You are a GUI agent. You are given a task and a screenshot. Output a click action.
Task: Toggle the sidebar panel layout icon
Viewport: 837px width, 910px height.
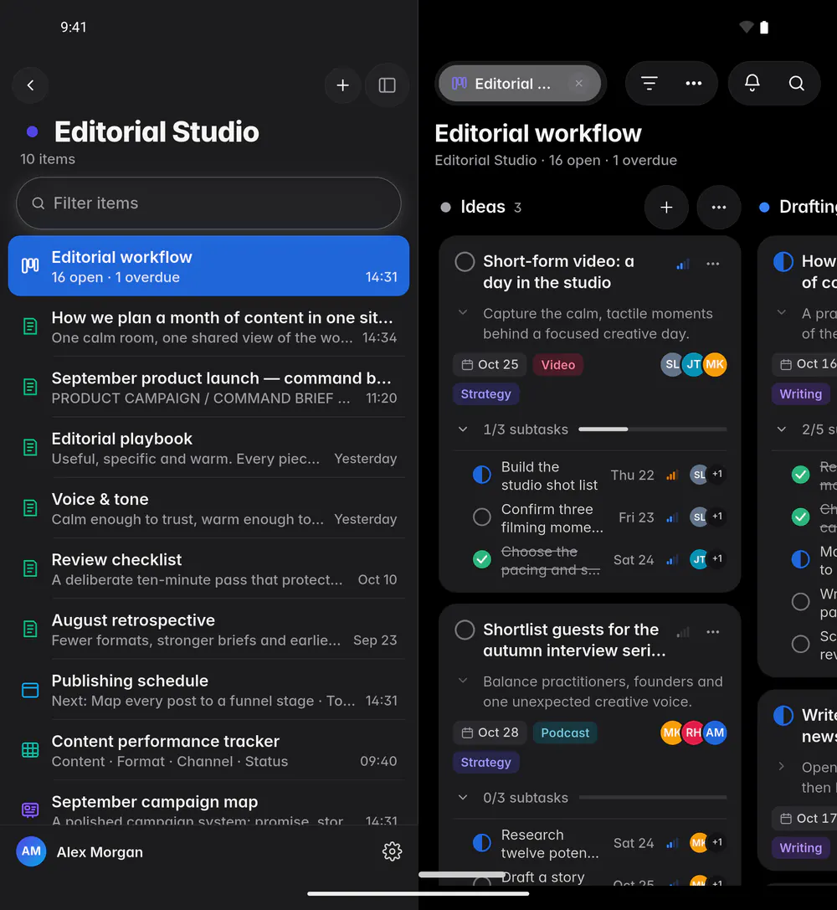387,85
